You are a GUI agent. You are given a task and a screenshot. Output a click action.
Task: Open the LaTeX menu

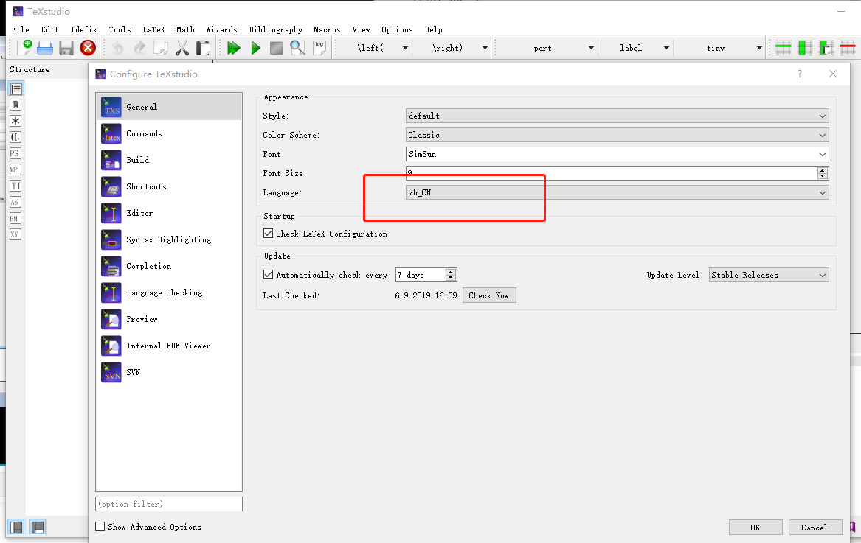[153, 29]
